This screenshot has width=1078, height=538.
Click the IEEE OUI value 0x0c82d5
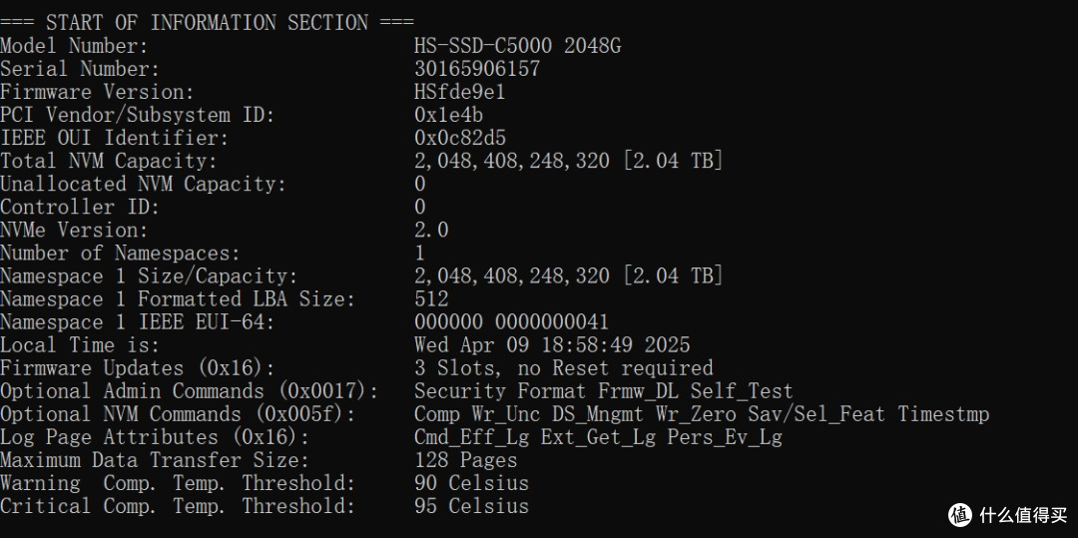[460, 138]
